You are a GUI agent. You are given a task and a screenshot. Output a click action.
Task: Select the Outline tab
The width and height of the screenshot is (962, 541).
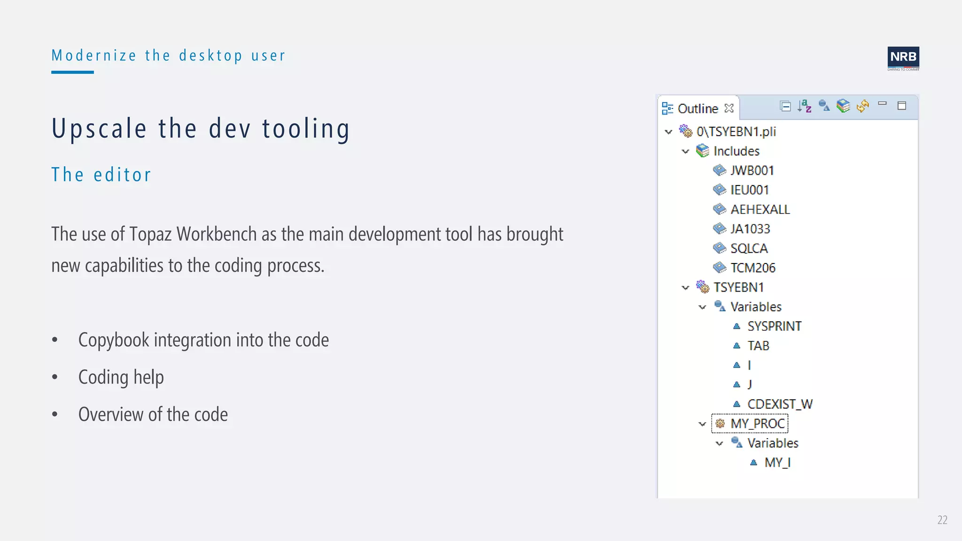point(698,108)
